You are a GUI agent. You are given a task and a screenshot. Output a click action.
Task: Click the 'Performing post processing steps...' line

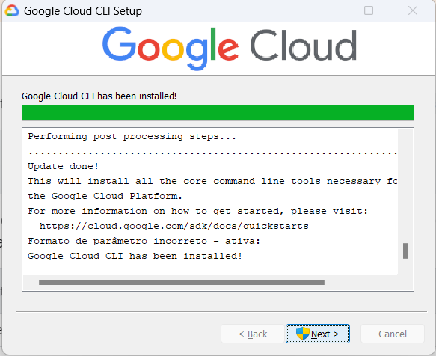pyautogui.click(x=132, y=137)
